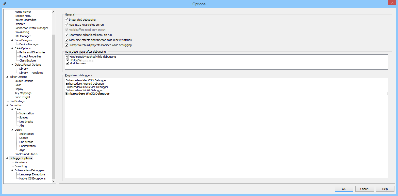Toggle Integrated debugging checkbox

point(67,20)
